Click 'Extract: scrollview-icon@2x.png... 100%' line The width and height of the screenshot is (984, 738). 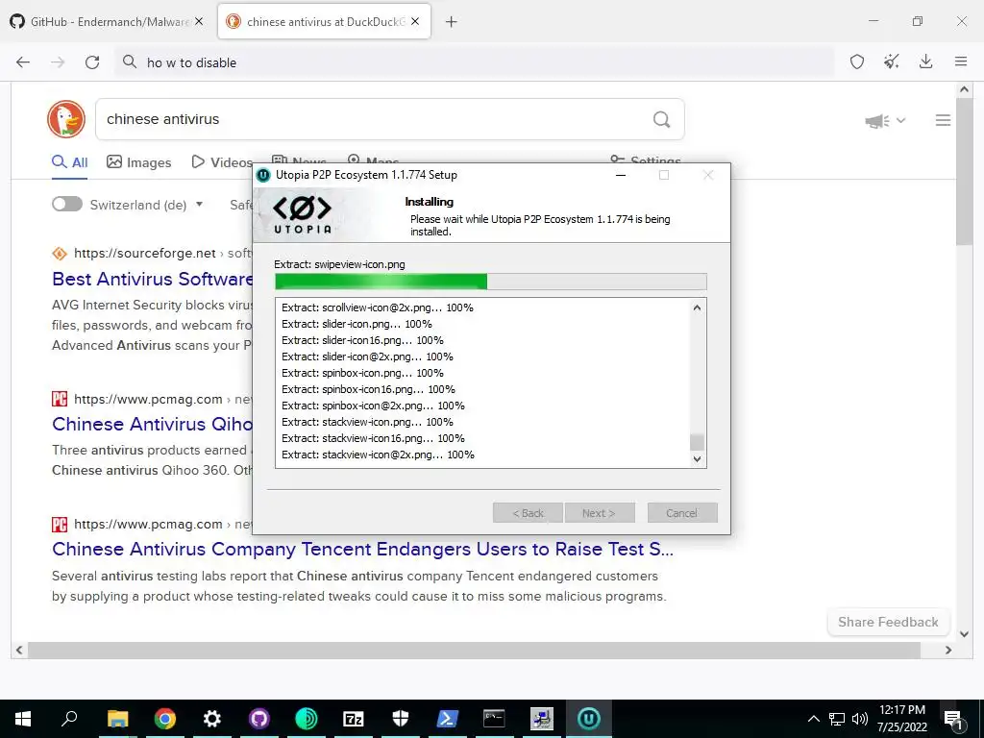coord(377,307)
